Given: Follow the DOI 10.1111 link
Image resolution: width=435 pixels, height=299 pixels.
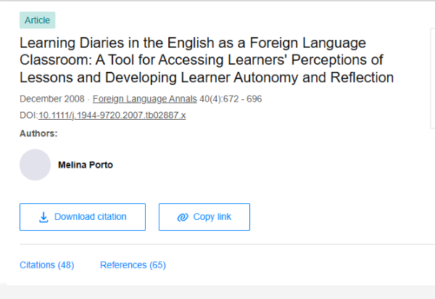Looking at the screenshot, I should 112,115.
